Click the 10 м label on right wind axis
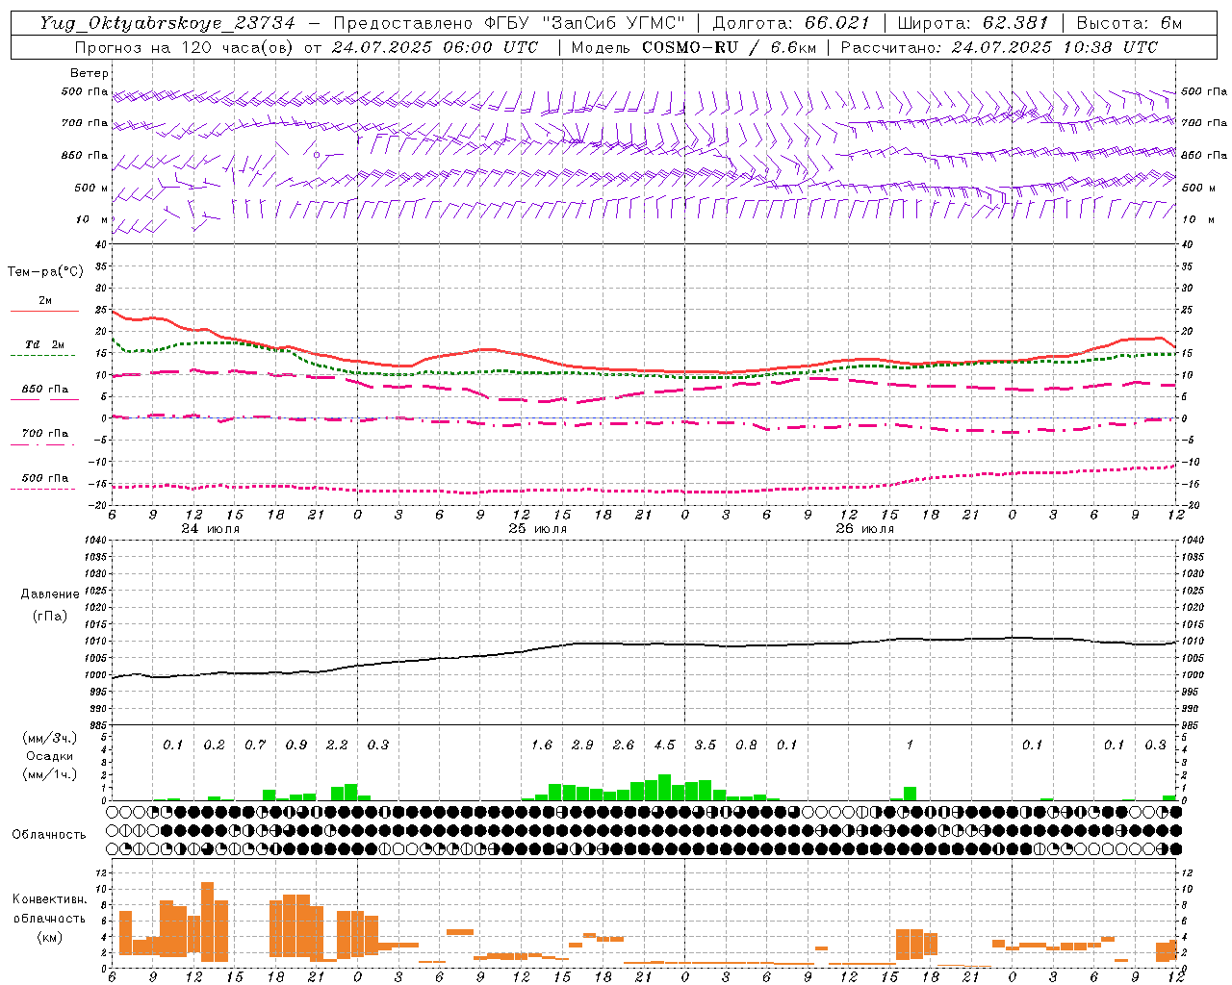Image resolution: width=1232 pixels, height=985 pixels. (1198, 219)
